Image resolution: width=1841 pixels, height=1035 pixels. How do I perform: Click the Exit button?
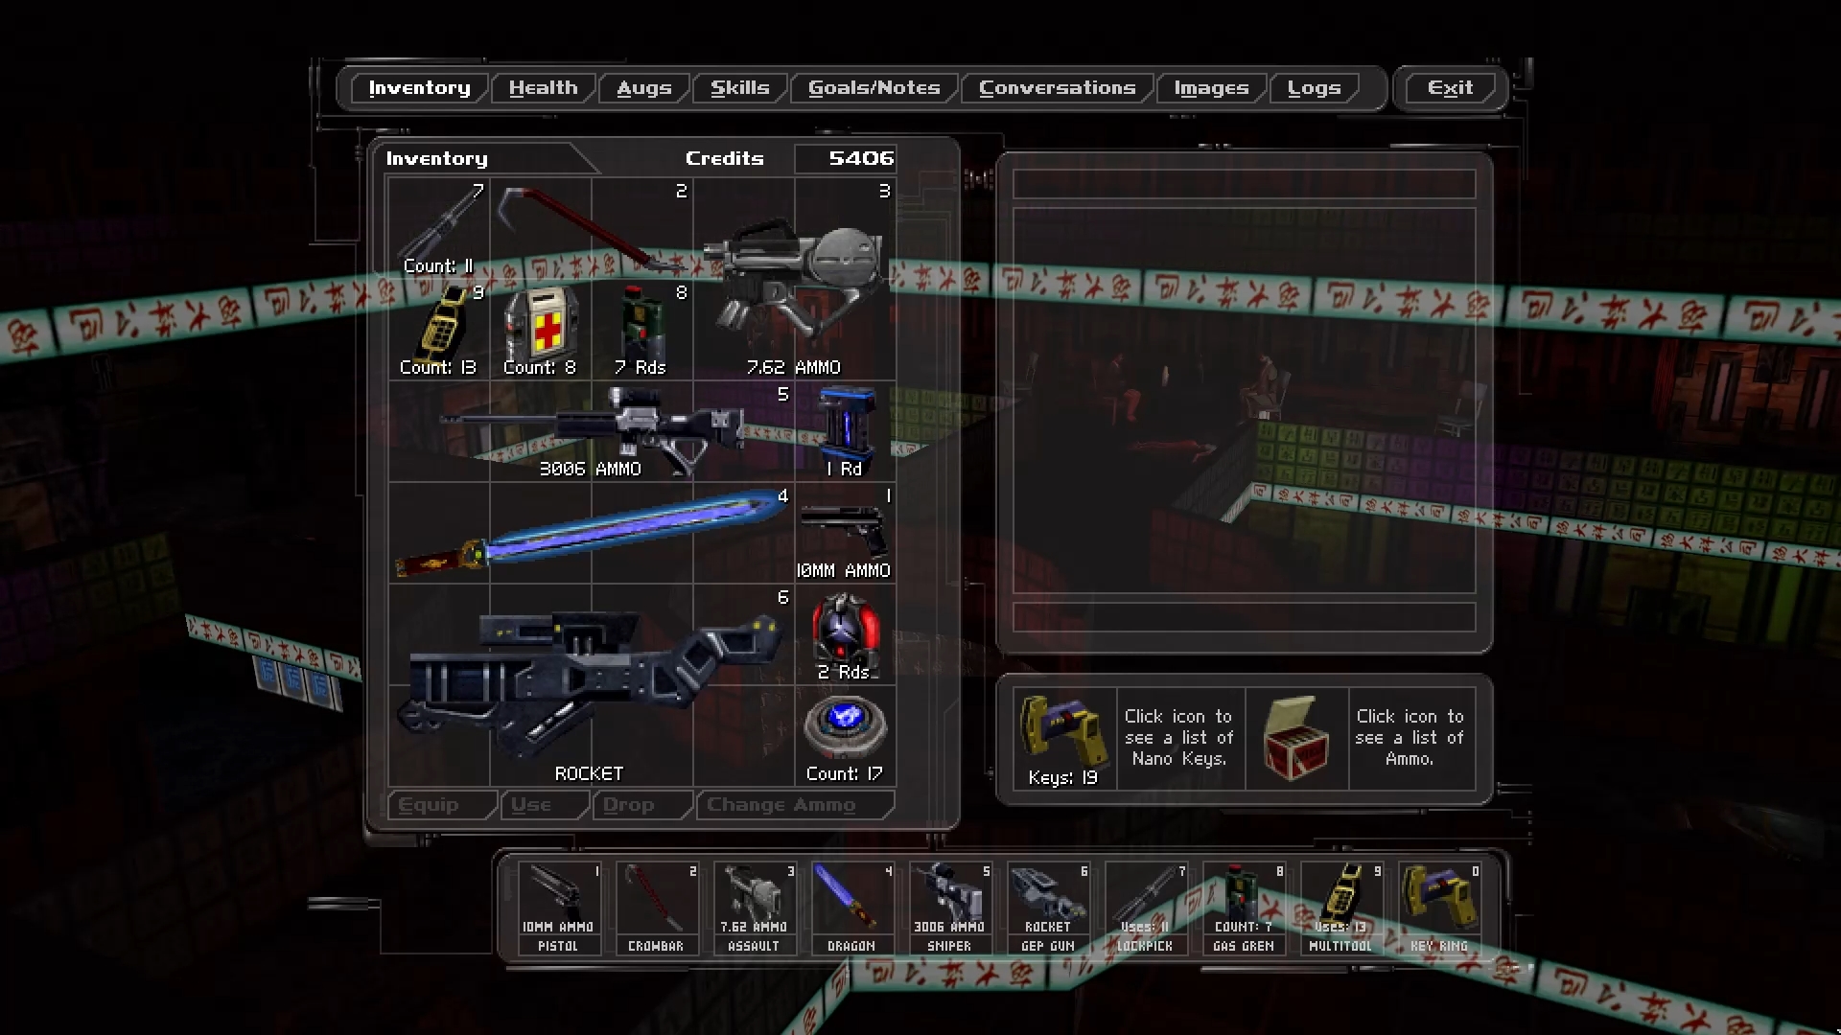point(1449,88)
